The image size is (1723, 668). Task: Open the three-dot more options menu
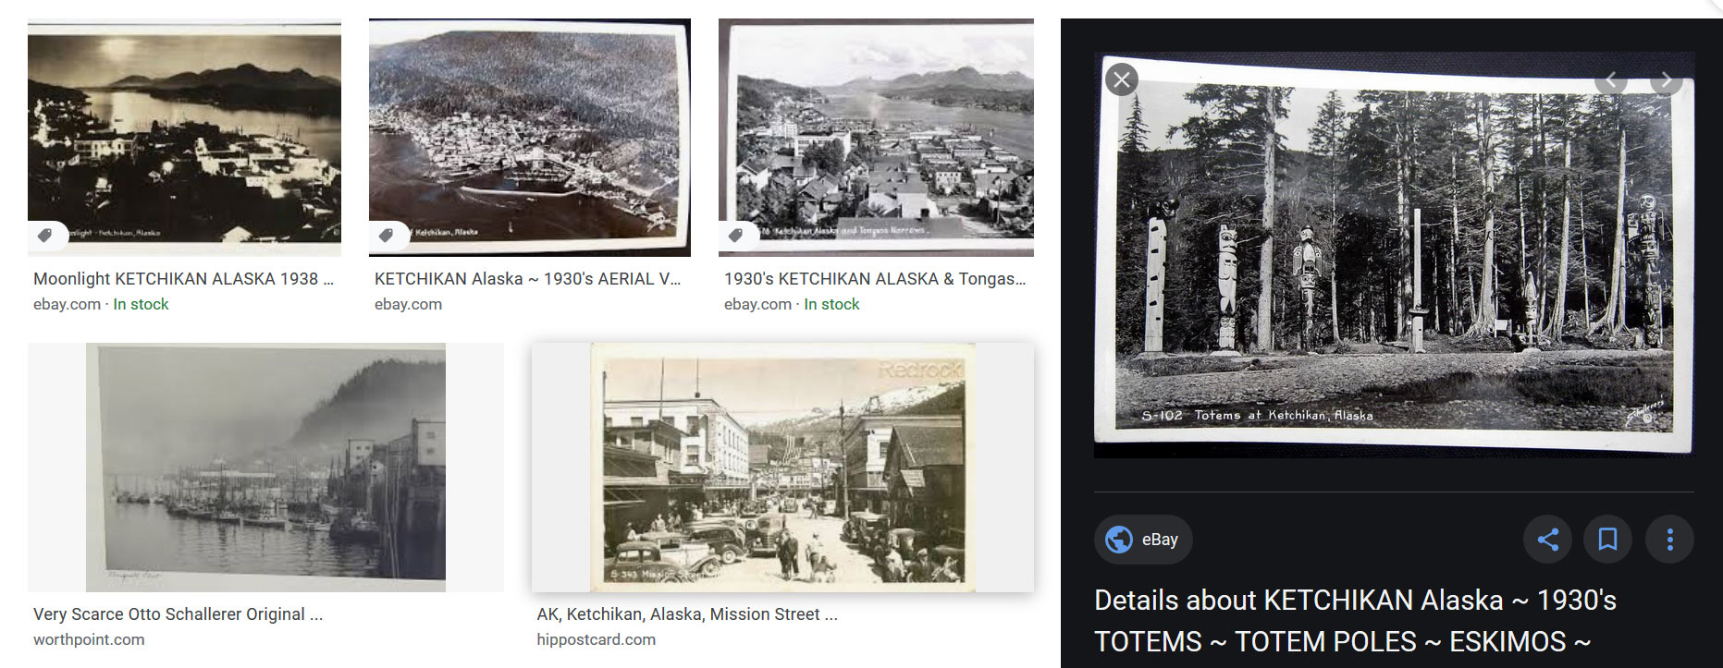coord(1669,540)
